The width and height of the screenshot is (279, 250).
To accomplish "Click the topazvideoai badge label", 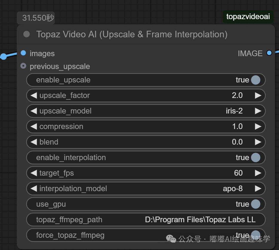I will point(248,16).
